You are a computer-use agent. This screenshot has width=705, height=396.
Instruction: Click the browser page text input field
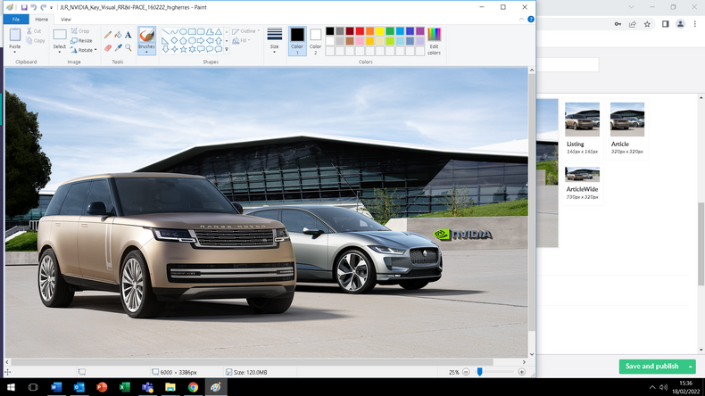tap(568, 65)
